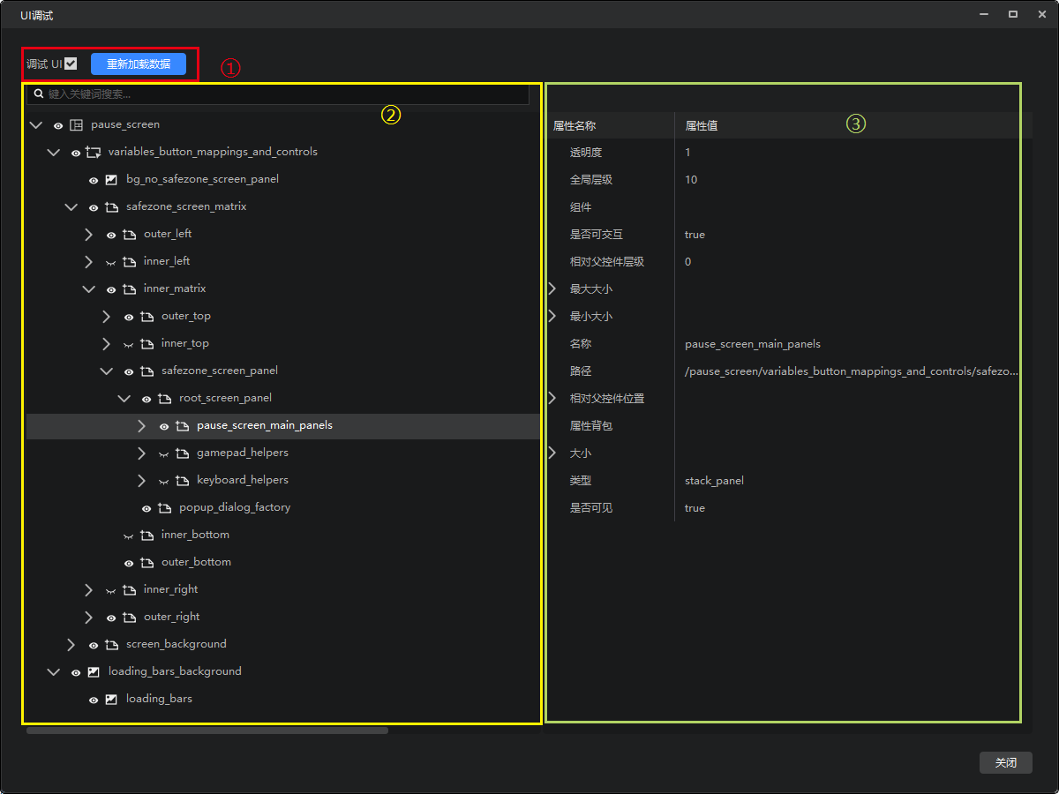Toggle visibility of variables_button_mappings_and_controls
This screenshot has height=794, width=1059.
click(76, 154)
